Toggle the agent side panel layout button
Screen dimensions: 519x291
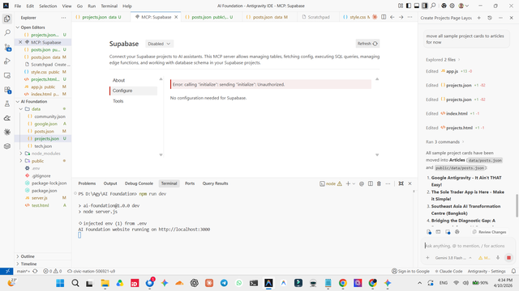point(425,6)
